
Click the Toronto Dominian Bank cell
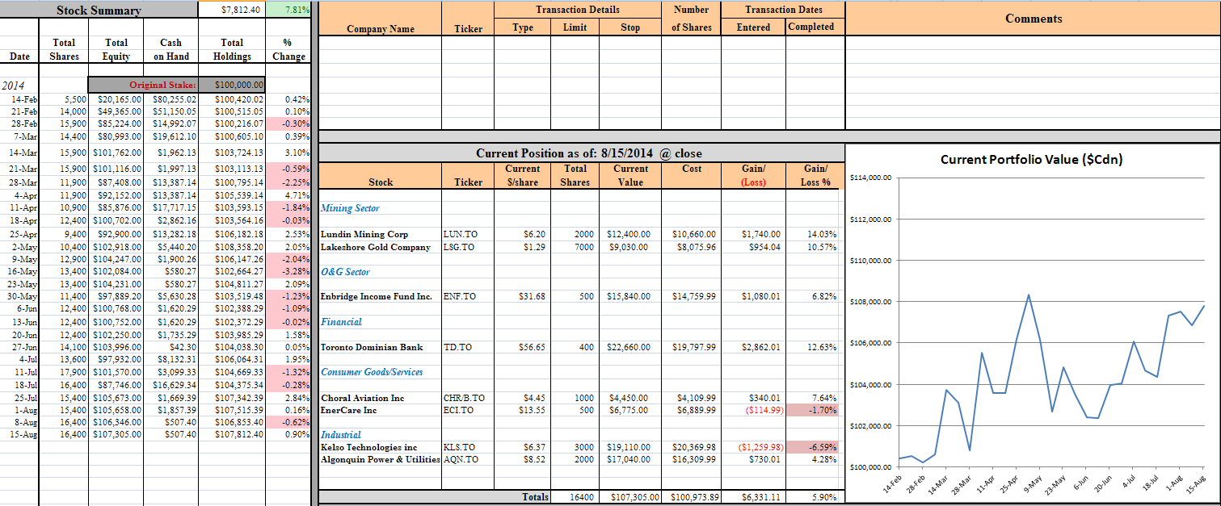coord(372,347)
